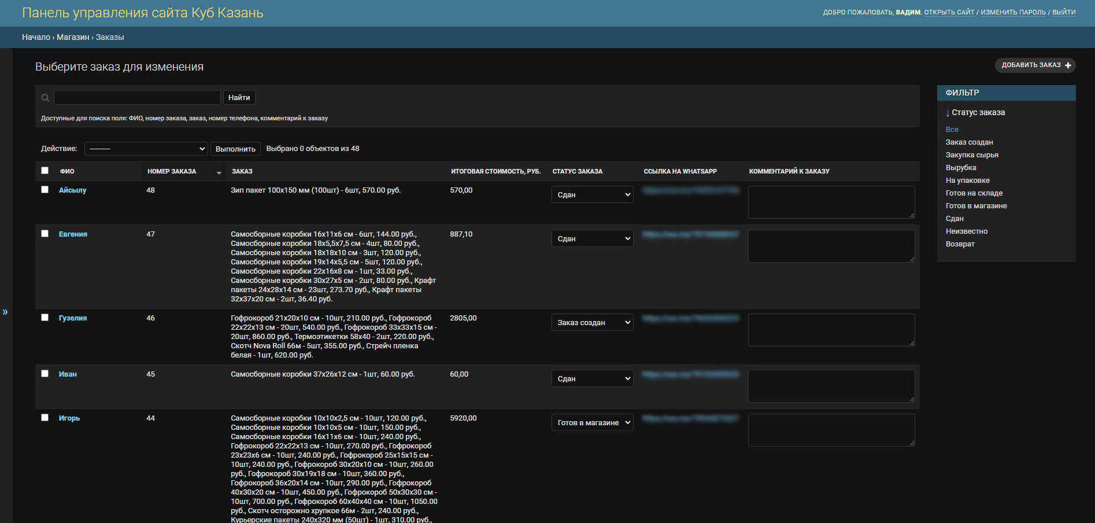The height and width of the screenshot is (523, 1095).
Task: Select the checkbox for order Игорь
Action: click(x=45, y=418)
